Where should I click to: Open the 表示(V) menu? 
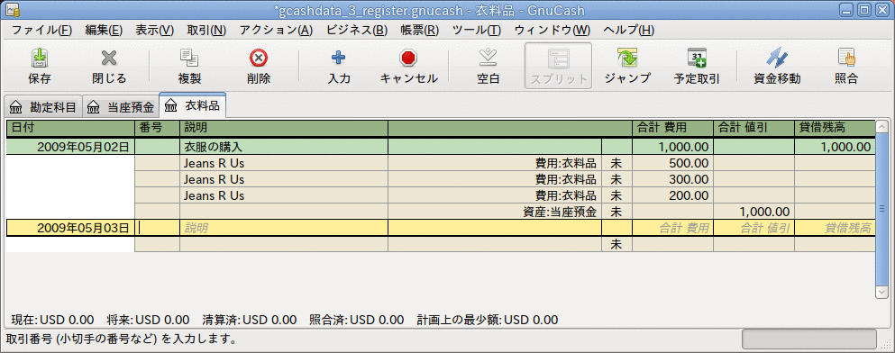(154, 31)
